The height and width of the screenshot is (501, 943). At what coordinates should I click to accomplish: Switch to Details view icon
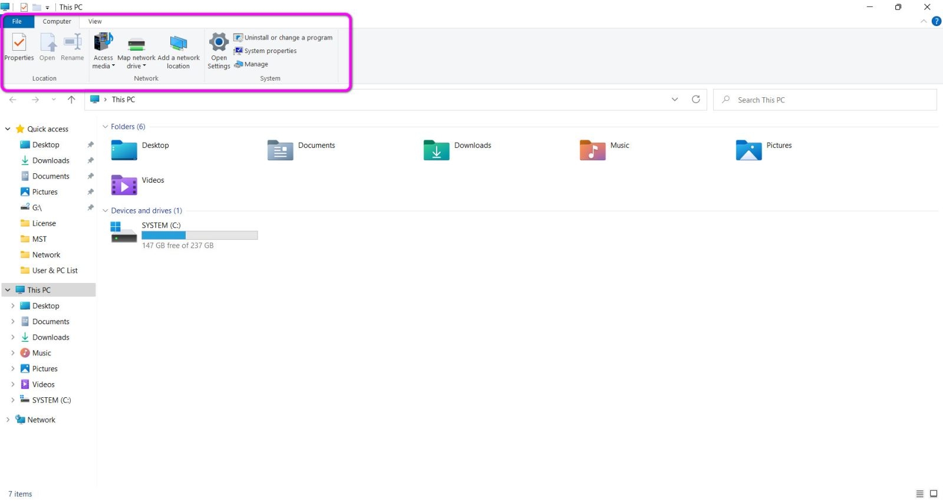[x=920, y=494]
